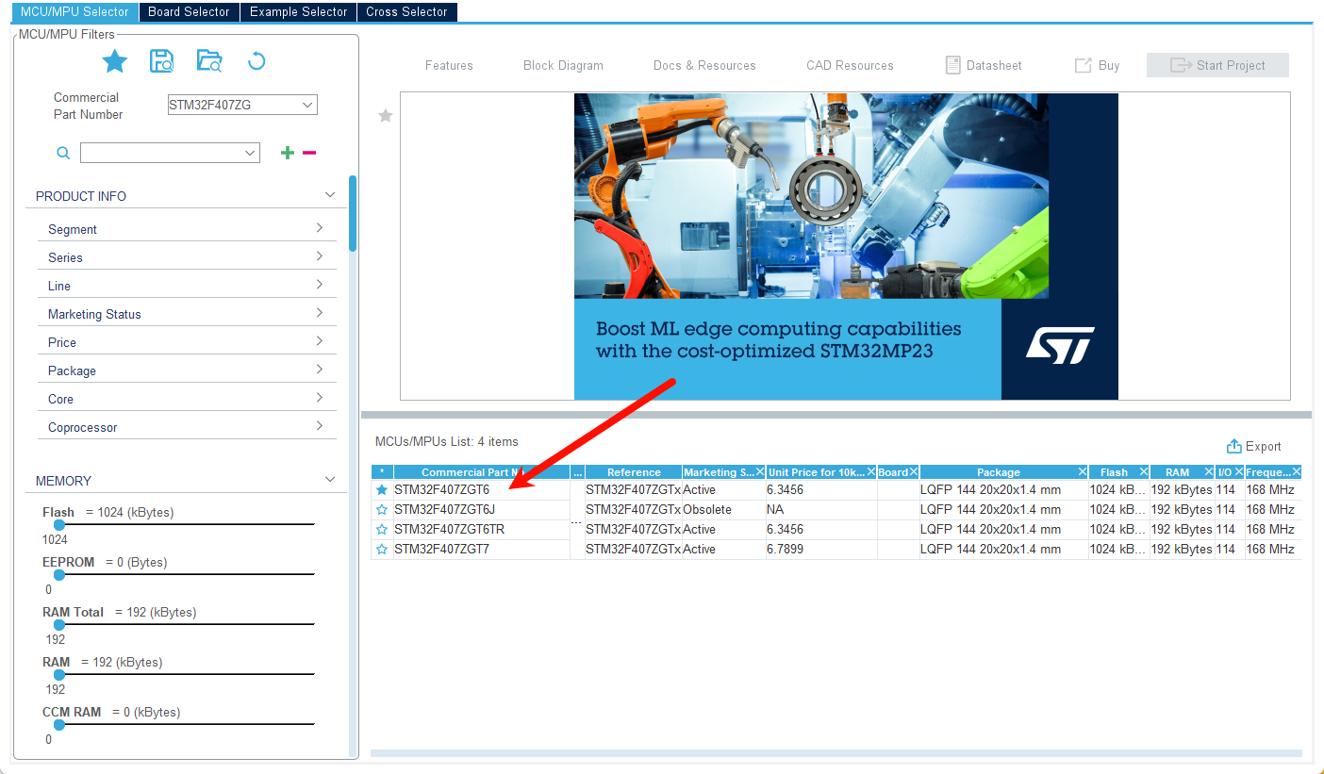
Task: Expand the Marketing Status filter
Action: [320, 313]
